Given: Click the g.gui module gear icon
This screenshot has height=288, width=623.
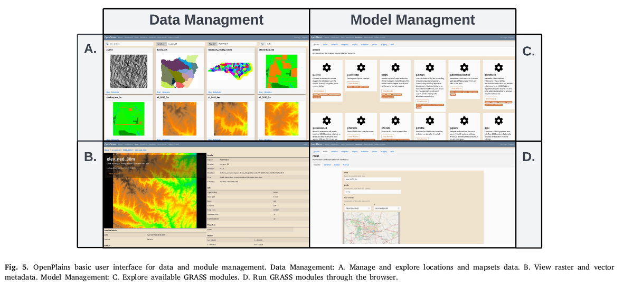Looking at the screenshot, I should pos(498,121).
